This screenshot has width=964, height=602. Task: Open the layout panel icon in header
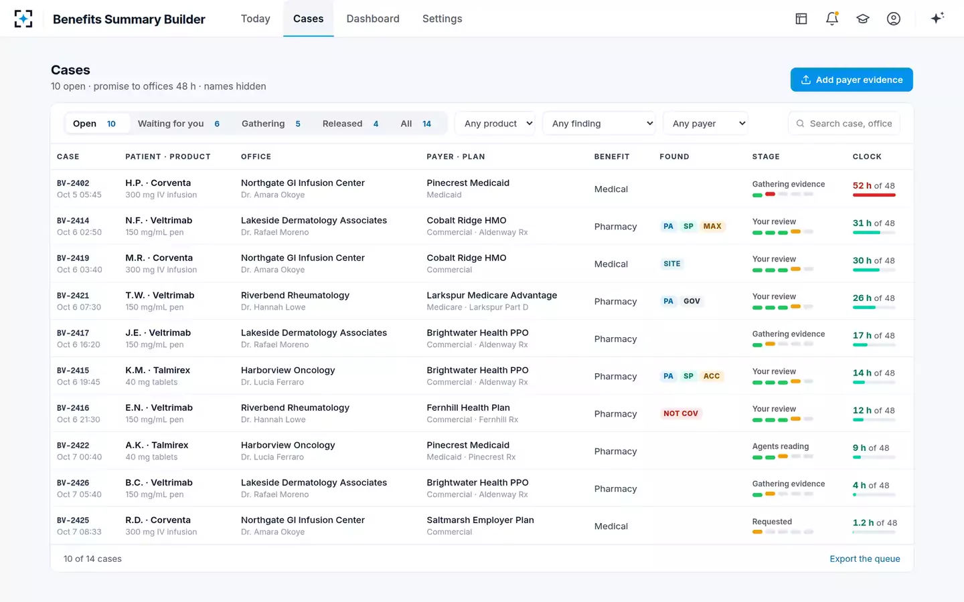[x=801, y=19]
